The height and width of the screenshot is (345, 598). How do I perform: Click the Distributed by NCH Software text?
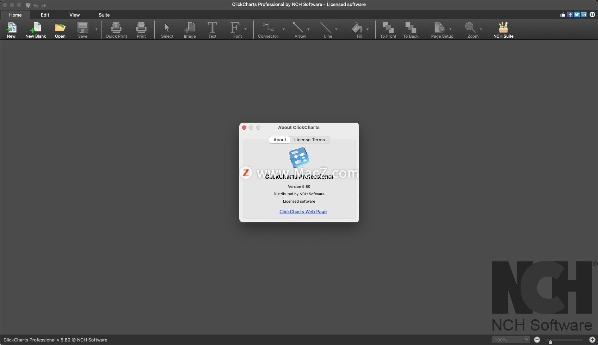click(x=299, y=194)
